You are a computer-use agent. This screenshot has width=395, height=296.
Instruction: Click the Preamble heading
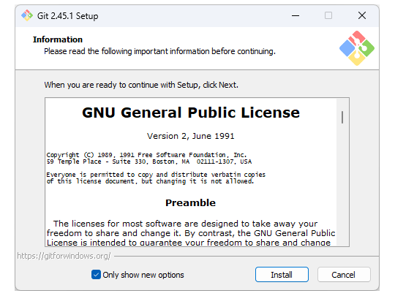click(x=190, y=203)
